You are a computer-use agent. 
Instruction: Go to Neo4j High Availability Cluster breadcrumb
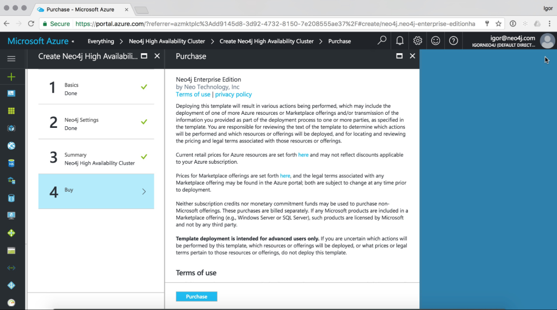pyautogui.click(x=167, y=41)
